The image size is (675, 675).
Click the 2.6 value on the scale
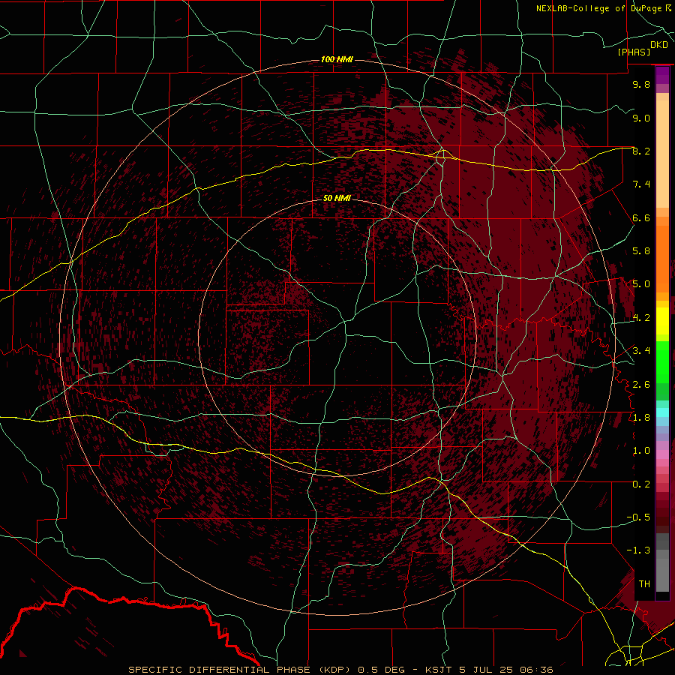point(641,385)
